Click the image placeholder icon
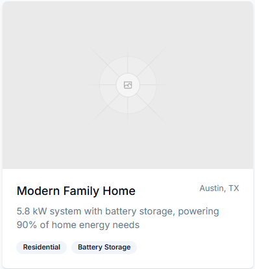This screenshot has width=255, height=269. pos(128,85)
